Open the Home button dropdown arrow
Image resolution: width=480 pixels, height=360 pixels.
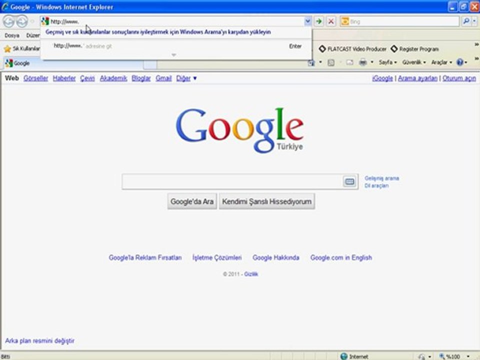(x=320, y=62)
